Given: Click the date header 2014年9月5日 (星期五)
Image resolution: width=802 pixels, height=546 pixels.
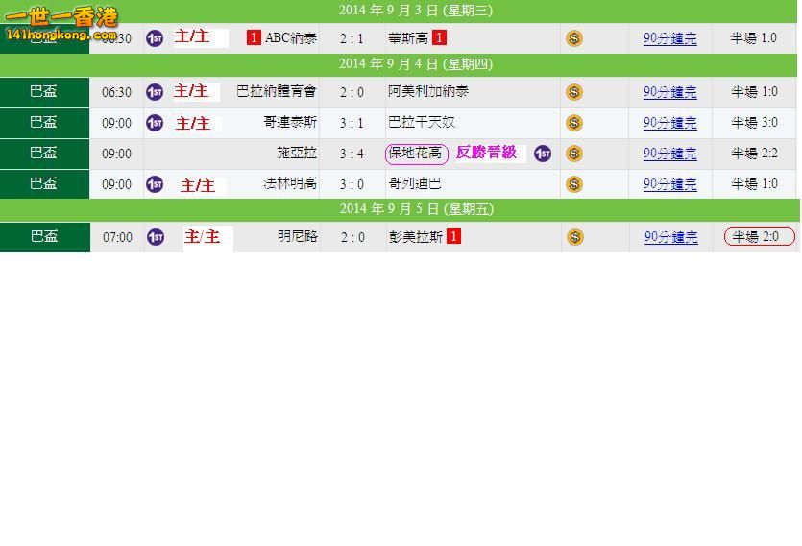Looking at the screenshot, I should (x=417, y=209).
